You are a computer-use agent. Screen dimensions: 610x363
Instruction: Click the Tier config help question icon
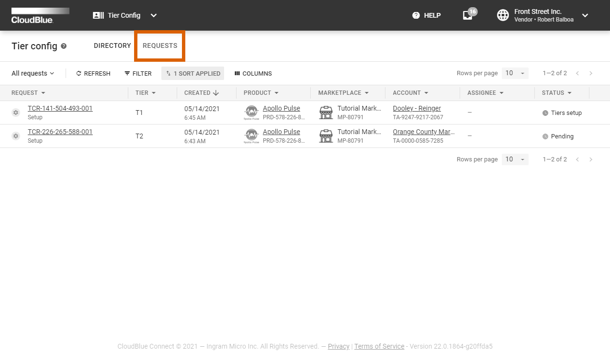click(64, 46)
